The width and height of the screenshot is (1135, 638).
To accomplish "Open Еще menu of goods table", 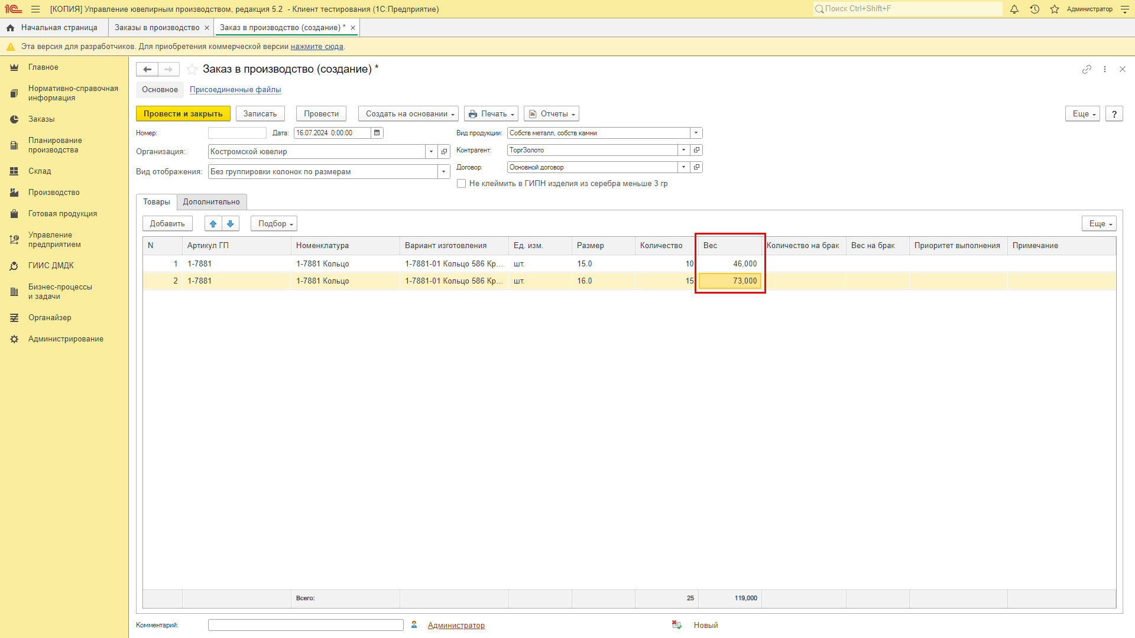I will (1100, 223).
